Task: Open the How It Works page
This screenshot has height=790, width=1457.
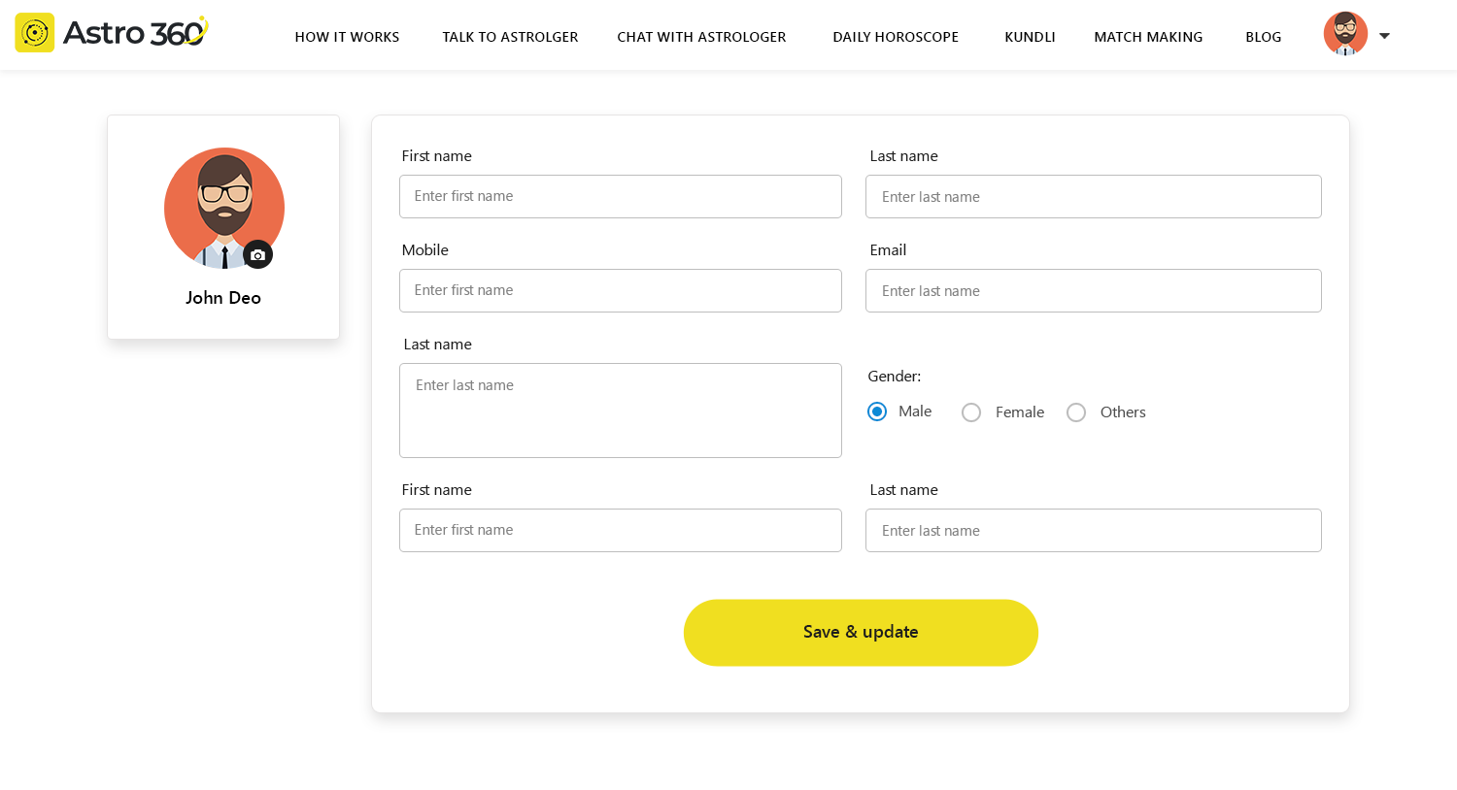Action: point(347,37)
